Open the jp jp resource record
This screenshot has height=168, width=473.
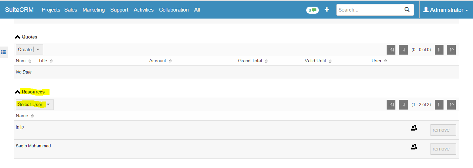click(x=20, y=127)
